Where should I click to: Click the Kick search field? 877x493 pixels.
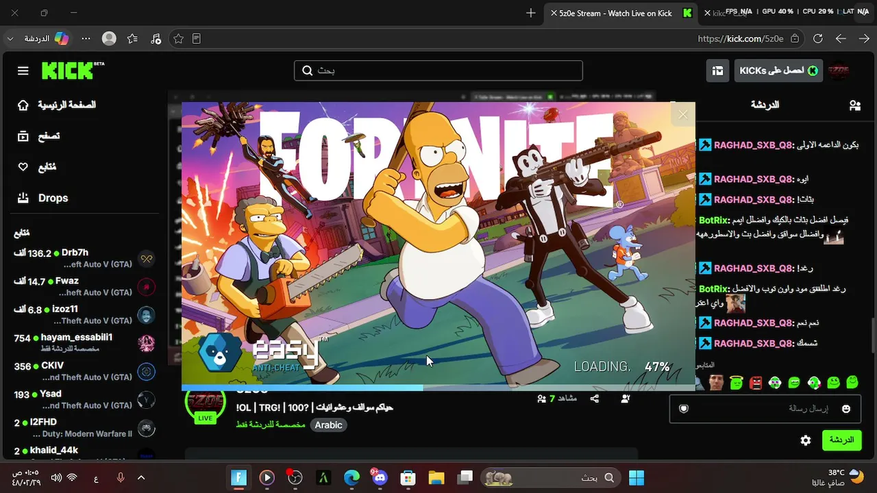pos(438,71)
